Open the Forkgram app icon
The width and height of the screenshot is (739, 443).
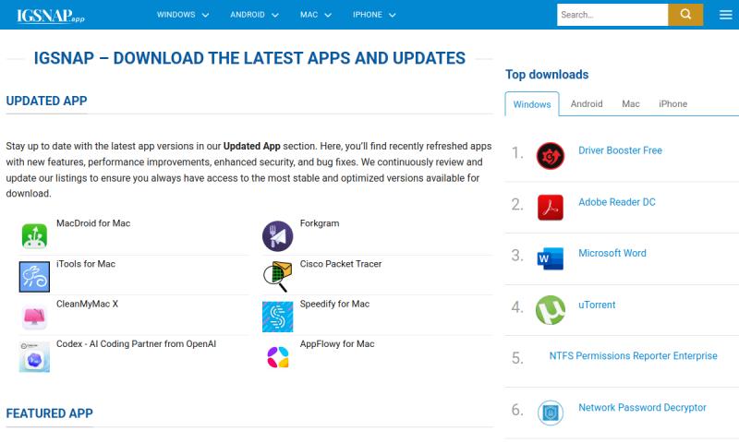277,236
